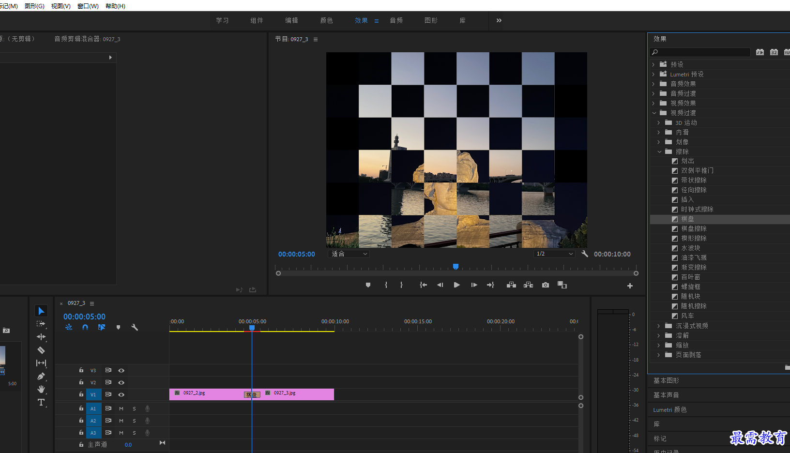Open button editor plus icon

[x=630, y=286]
